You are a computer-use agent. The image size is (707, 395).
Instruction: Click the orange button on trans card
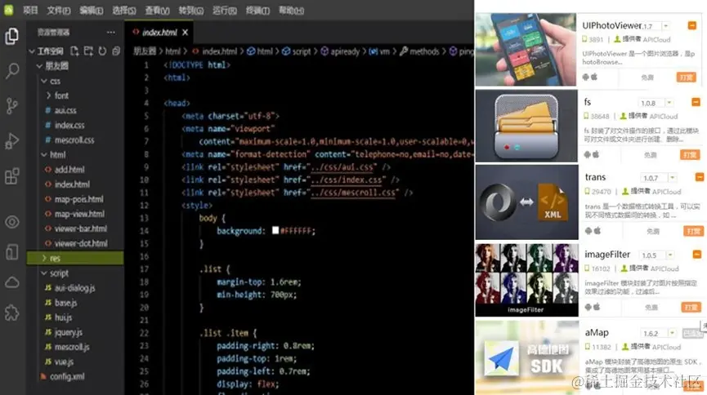[x=693, y=231]
